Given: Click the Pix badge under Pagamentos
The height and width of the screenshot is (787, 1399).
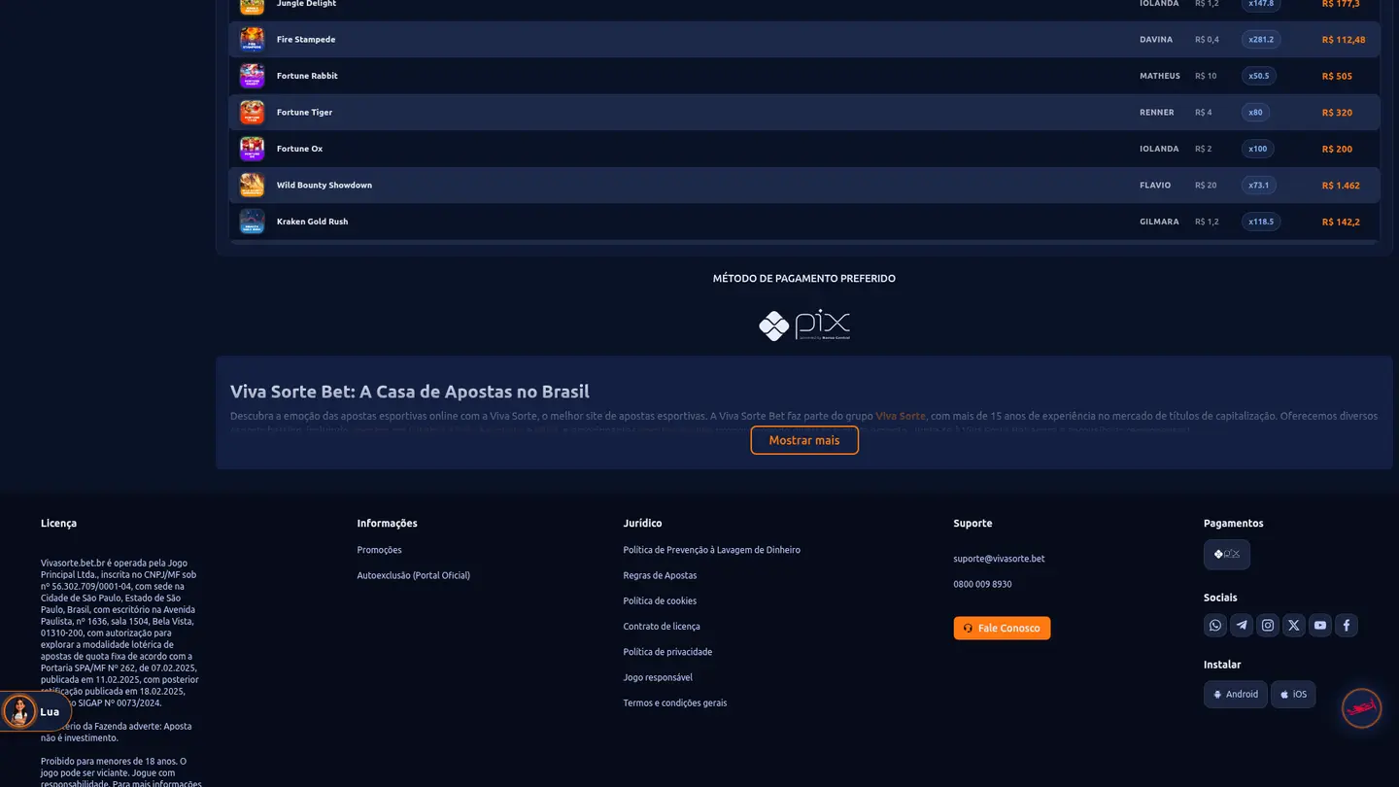Looking at the screenshot, I should [1227, 554].
